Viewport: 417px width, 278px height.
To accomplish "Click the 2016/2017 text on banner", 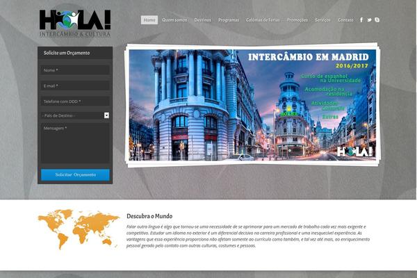I will [352, 66].
